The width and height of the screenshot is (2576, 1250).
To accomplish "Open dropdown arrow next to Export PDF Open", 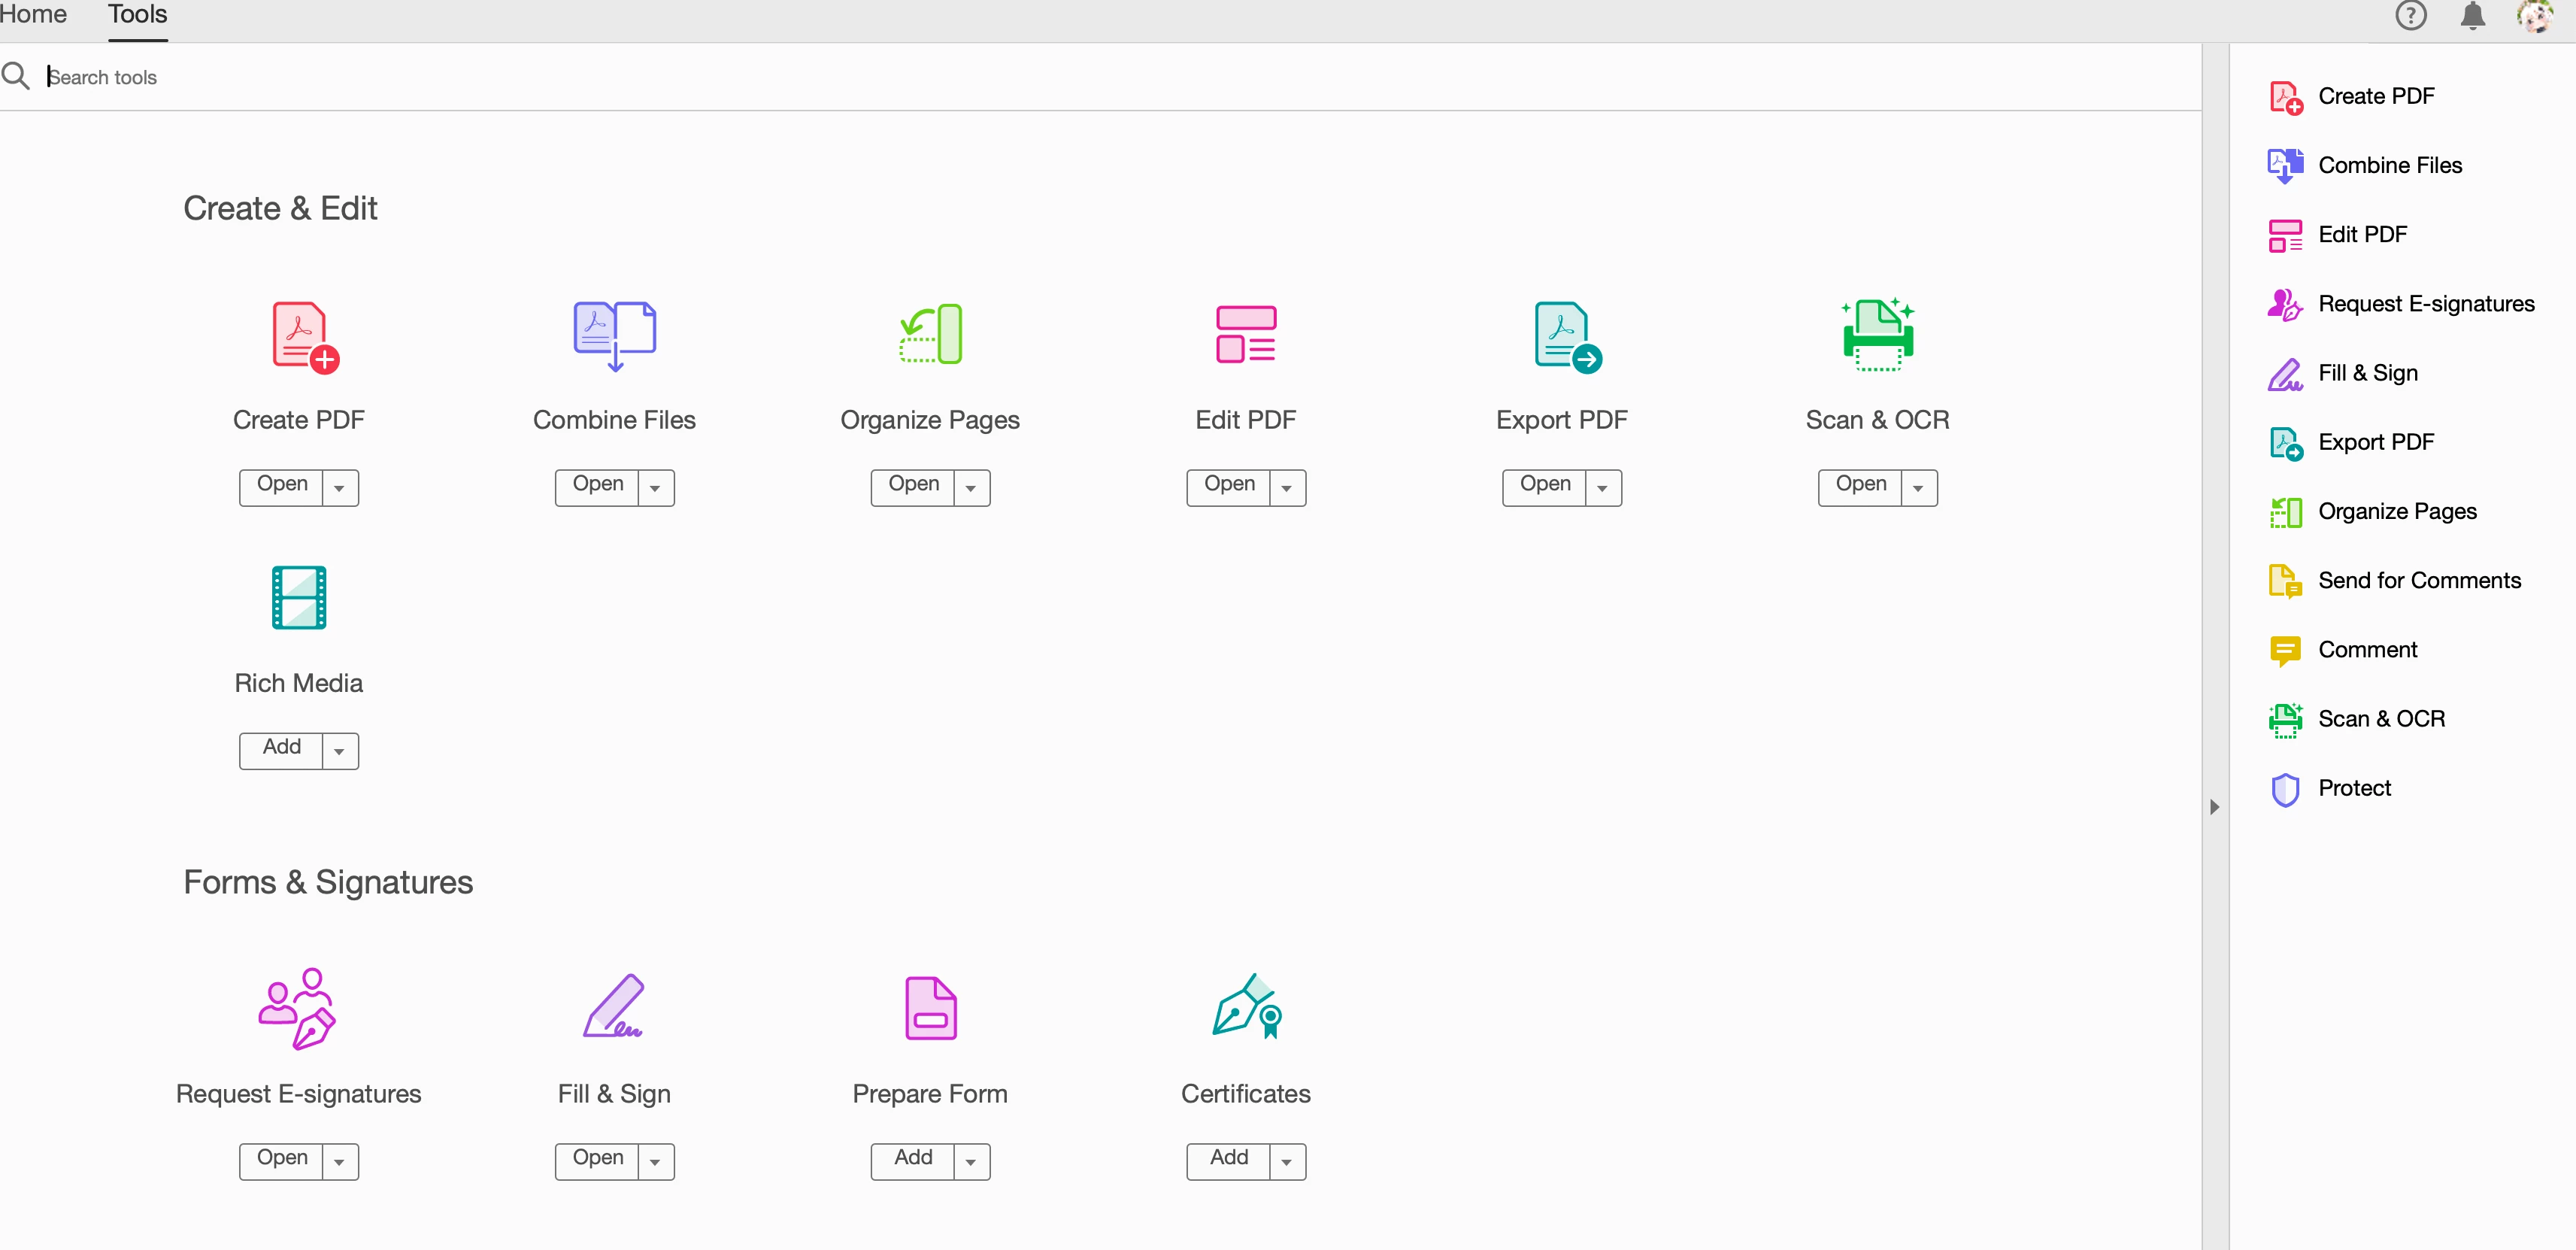I will pos(1603,489).
